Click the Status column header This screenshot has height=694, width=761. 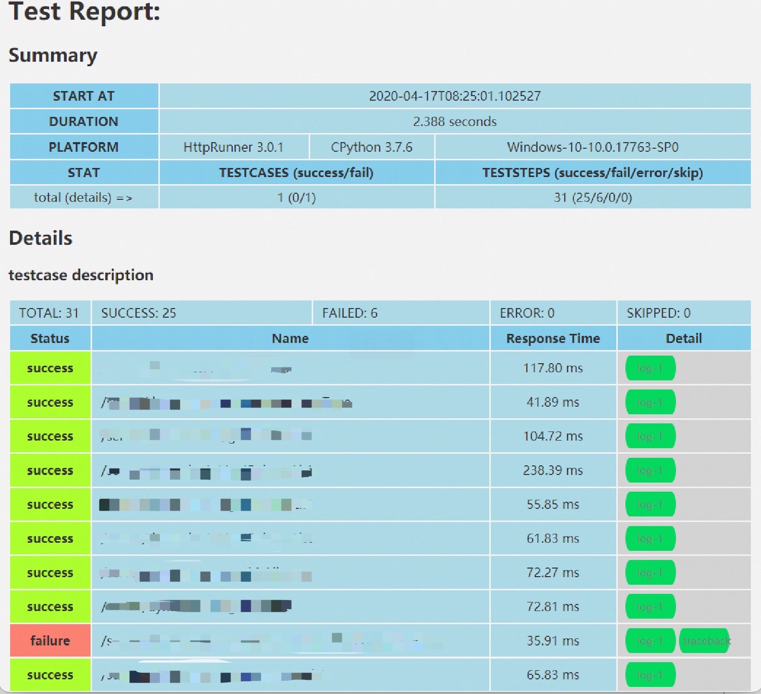pos(50,338)
